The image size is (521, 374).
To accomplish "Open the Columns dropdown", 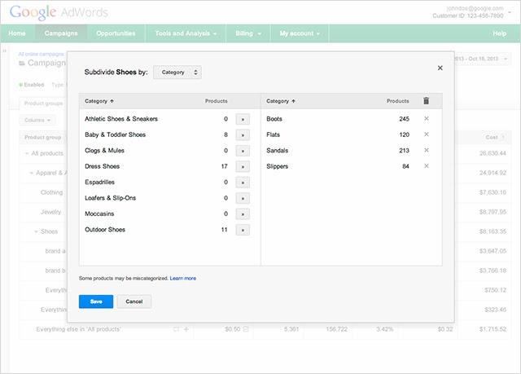I will tap(37, 120).
